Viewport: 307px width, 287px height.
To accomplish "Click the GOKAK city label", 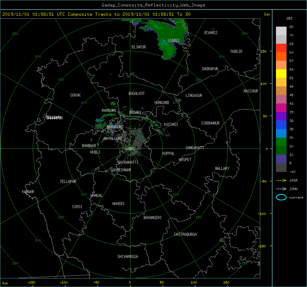I will point(76,95).
